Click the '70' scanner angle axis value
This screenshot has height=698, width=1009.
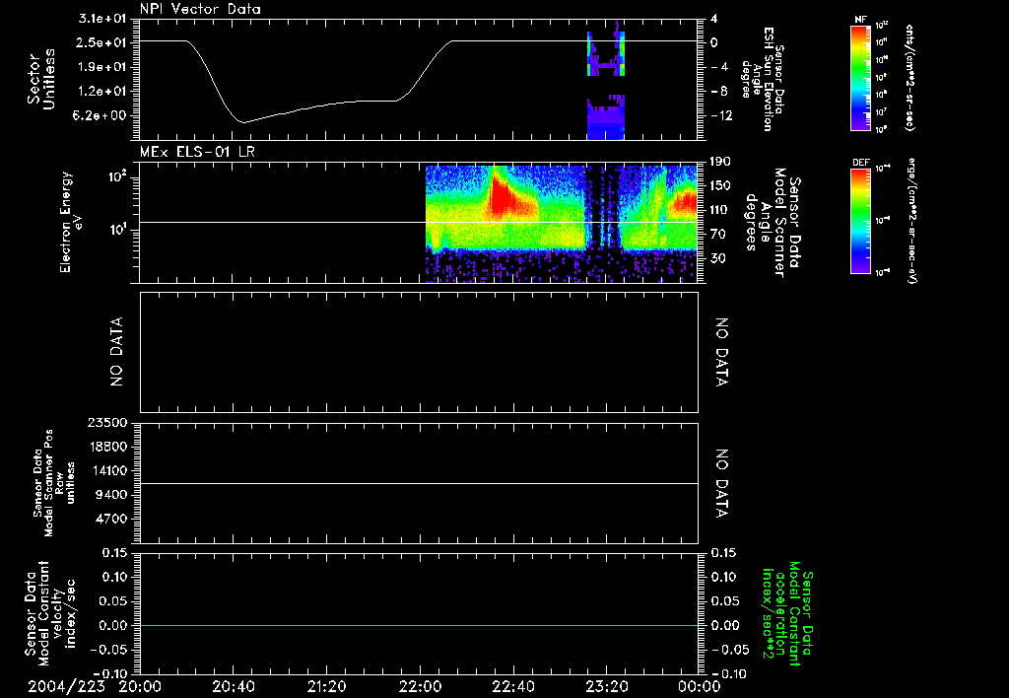(x=717, y=235)
